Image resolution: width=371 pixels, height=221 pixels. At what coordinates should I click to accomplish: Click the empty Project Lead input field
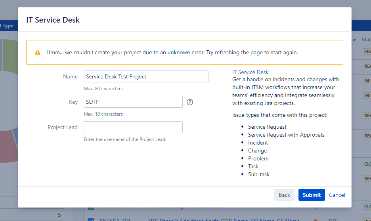click(x=133, y=127)
